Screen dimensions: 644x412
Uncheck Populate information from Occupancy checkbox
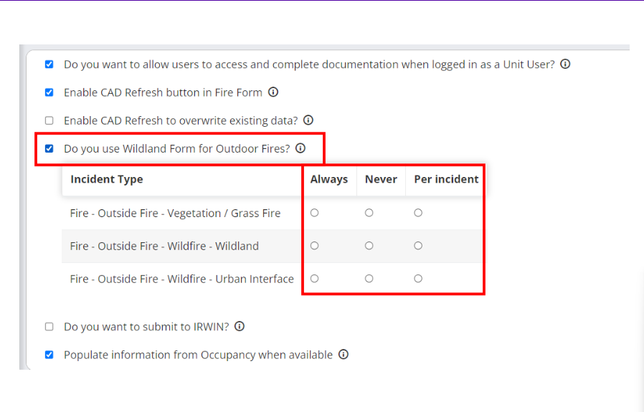click(49, 355)
